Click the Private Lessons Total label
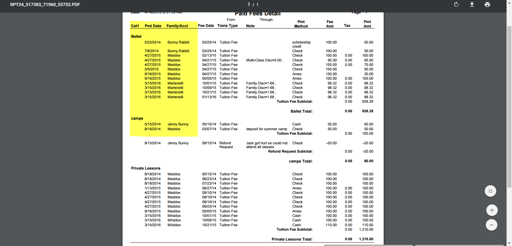Screen dimensions: 512x246 292,239
